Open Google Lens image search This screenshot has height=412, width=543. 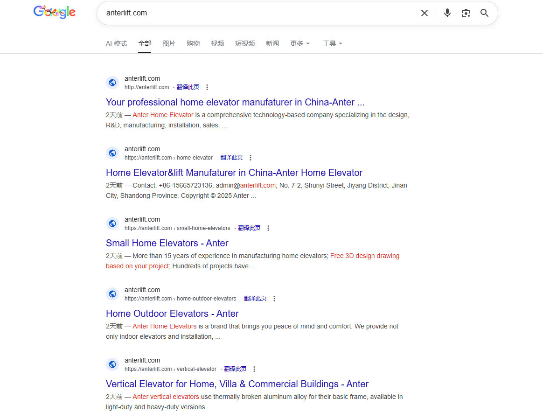(466, 13)
